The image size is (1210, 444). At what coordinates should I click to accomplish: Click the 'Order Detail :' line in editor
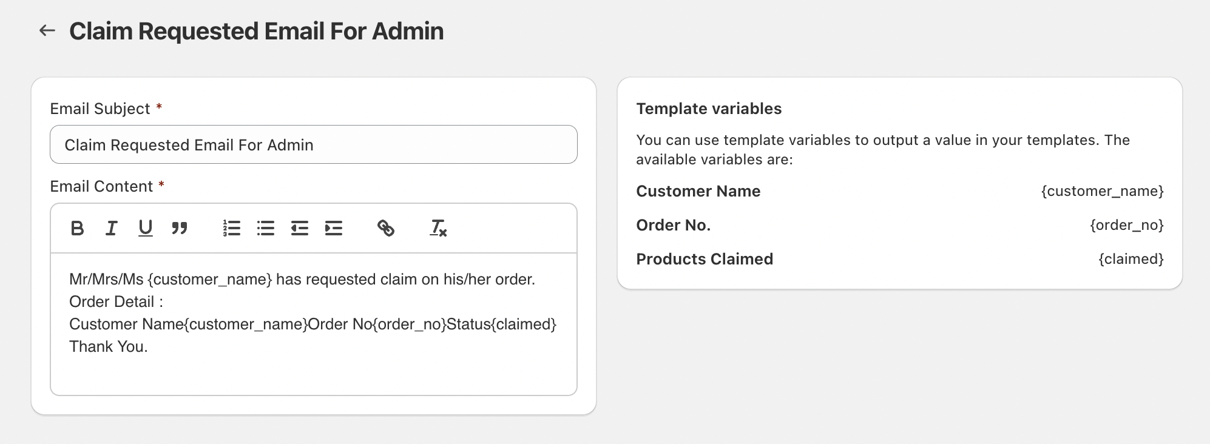[116, 301]
